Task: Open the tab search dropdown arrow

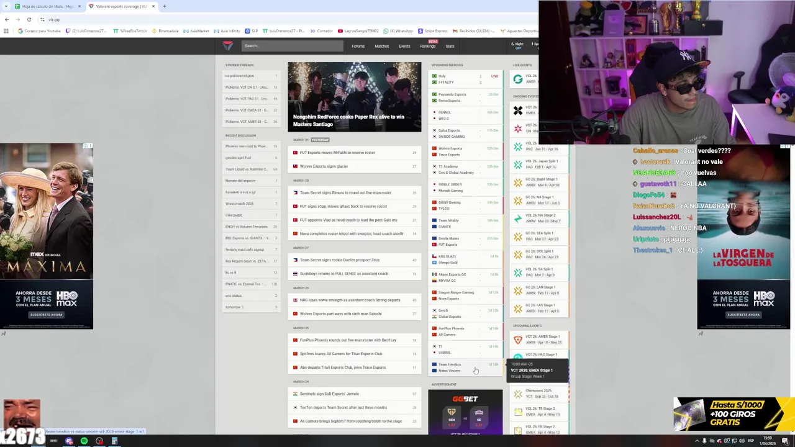Action: coord(6,6)
